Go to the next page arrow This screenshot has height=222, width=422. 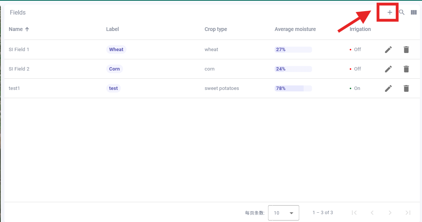(390, 213)
